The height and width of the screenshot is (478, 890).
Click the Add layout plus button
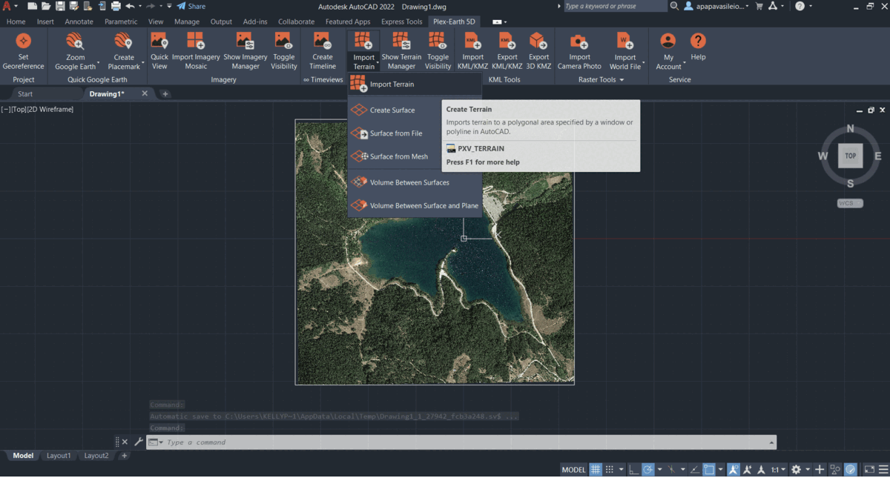[x=124, y=456]
